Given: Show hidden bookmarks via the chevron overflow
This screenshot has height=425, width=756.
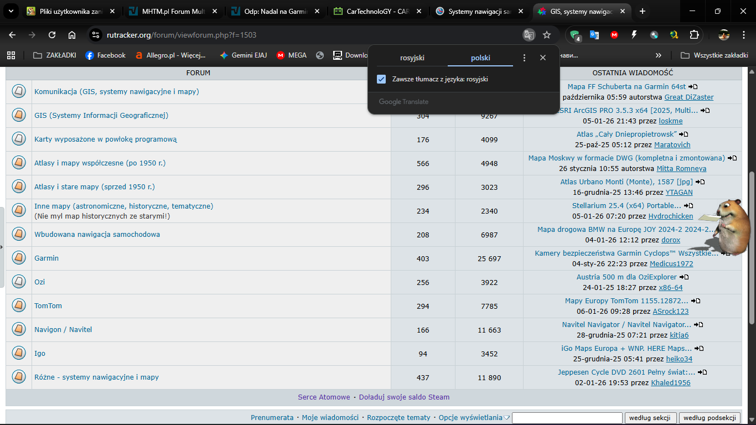Looking at the screenshot, I should point(658,55).
